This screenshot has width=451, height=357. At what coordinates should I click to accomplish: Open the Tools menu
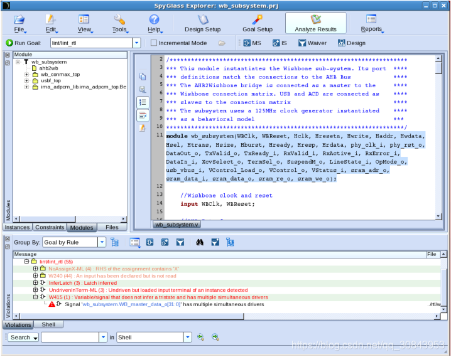(119, 24)
